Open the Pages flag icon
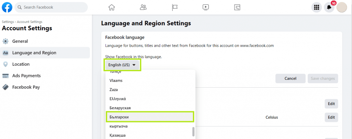The image size is (352, 139). pos(175,8)
